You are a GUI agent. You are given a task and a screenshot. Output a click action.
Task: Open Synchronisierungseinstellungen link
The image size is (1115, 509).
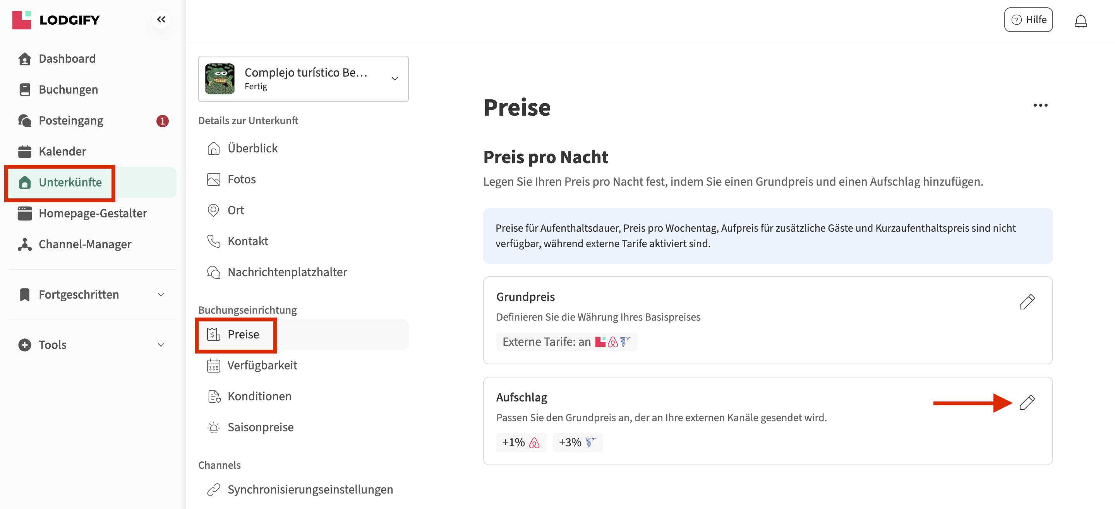coord(310,490)
